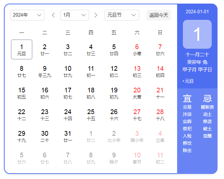224x179 pixels.
Task: Open the 2024年 year dropdown
Action: 27,15
